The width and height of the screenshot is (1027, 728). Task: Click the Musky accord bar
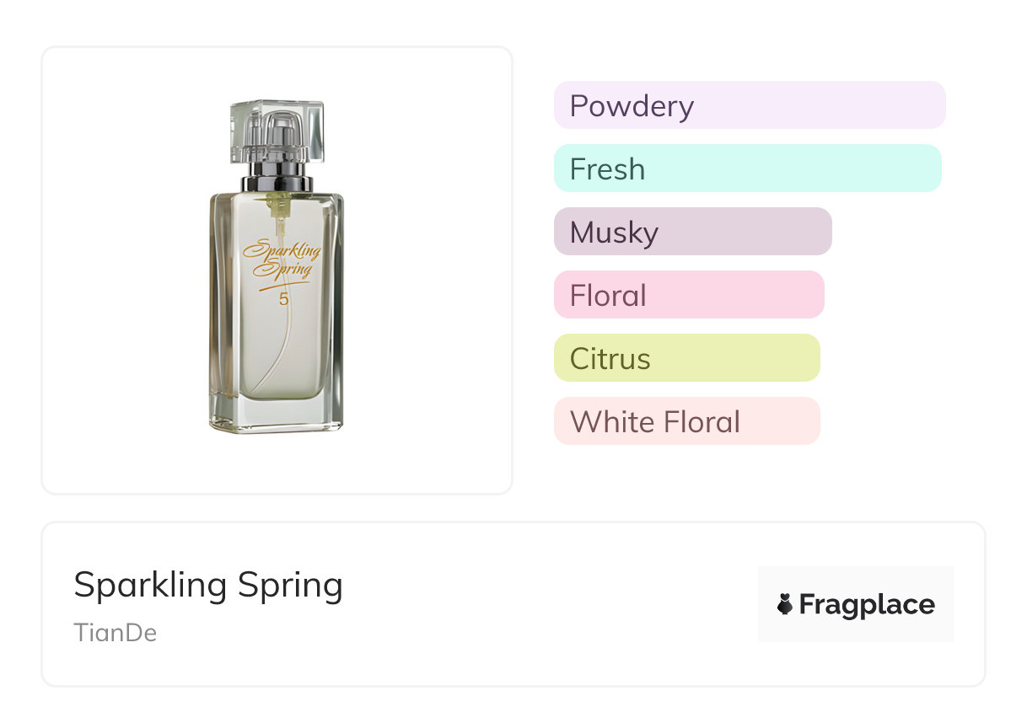coord(692,232)
